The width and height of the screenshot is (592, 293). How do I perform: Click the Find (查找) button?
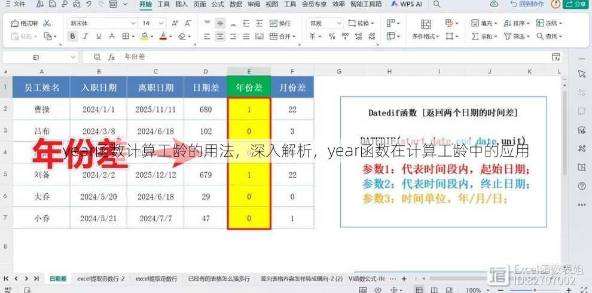[550, 36]
